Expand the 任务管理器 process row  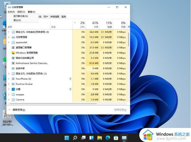click(x=9, y=37)
